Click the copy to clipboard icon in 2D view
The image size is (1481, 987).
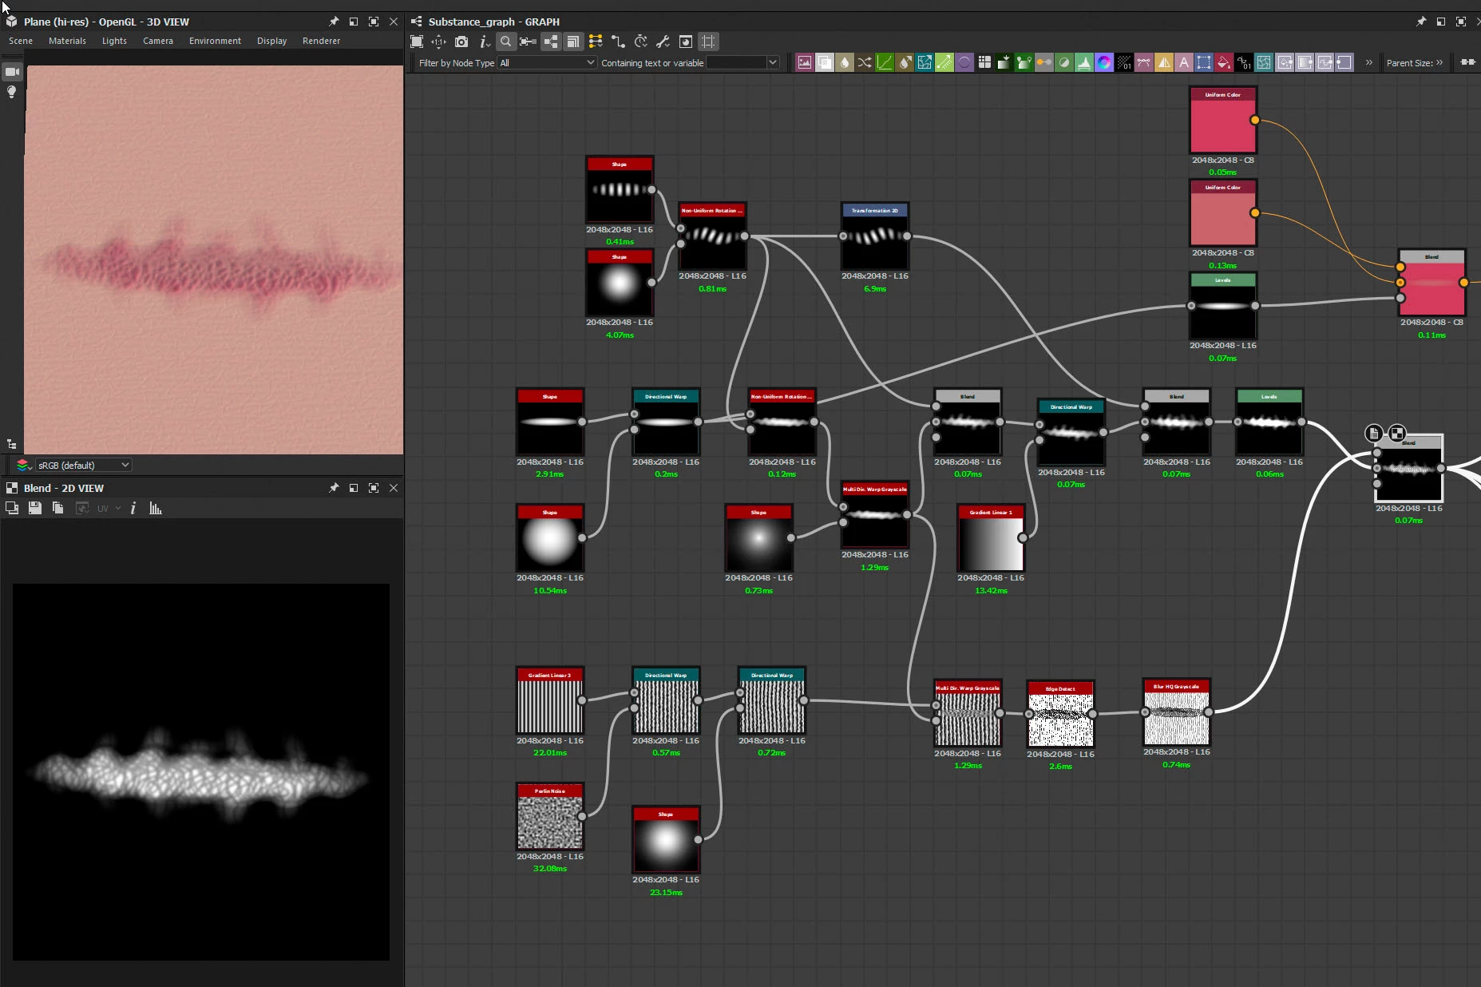tap(58, 508)
